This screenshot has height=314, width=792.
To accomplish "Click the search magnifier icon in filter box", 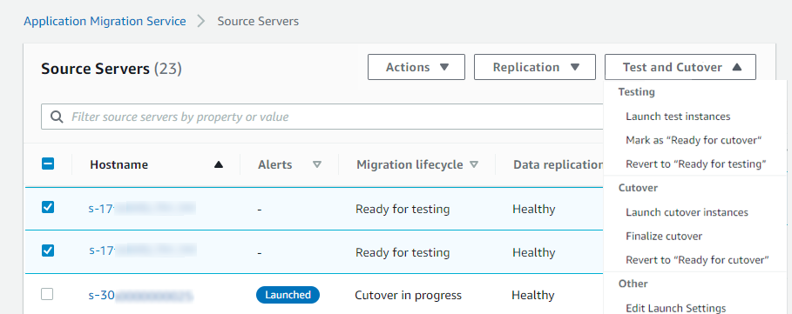I will click(x=58, y=117).
